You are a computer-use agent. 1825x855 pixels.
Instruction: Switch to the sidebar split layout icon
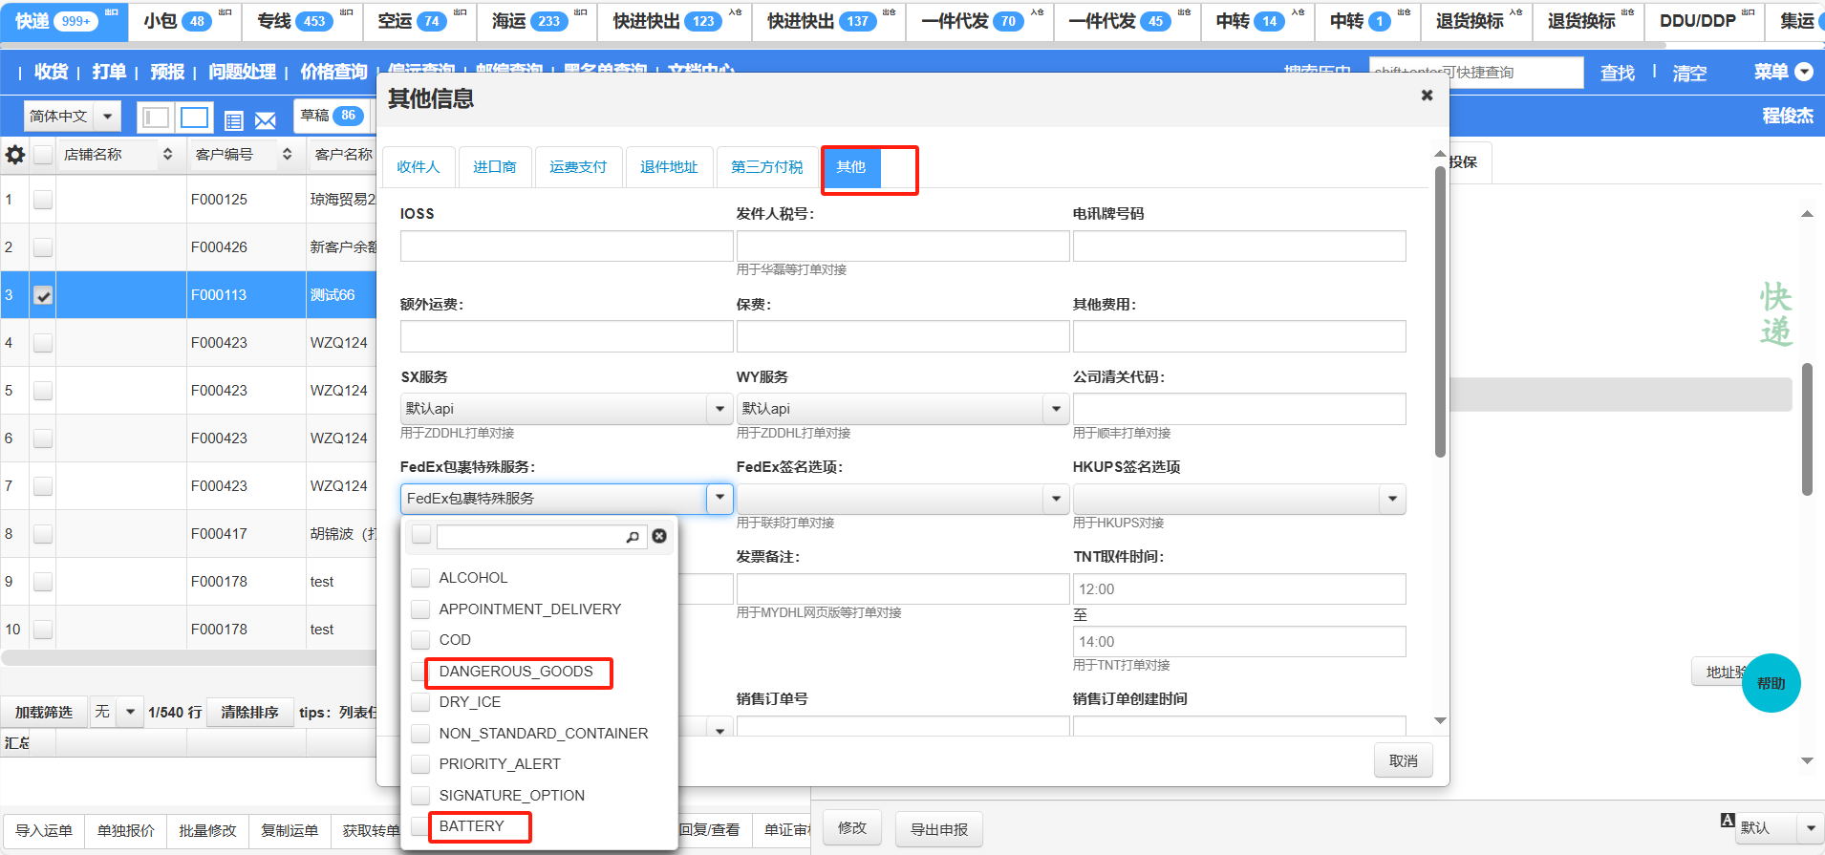point(155,118)
